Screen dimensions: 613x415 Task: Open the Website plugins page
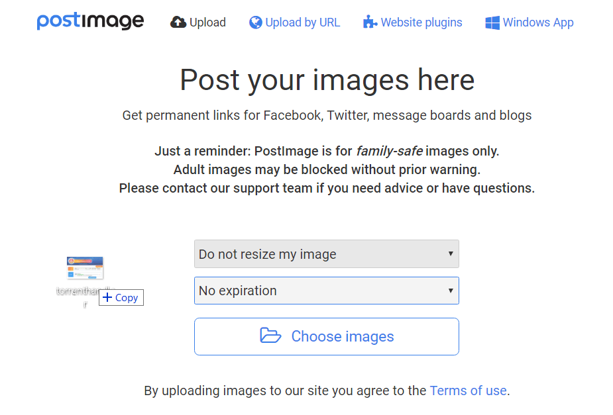(x=421, y=23)
